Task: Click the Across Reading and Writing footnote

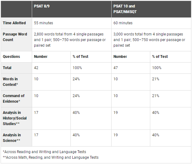Action: 45,152
